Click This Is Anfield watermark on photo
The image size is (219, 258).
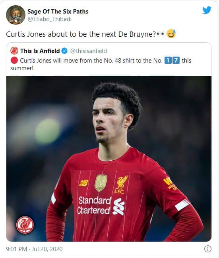25,225
